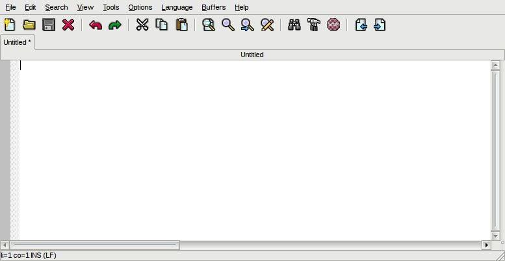Click the vertical scrollbar down arrow
Viewport: 505px width, 261px height.
(495, 236)
